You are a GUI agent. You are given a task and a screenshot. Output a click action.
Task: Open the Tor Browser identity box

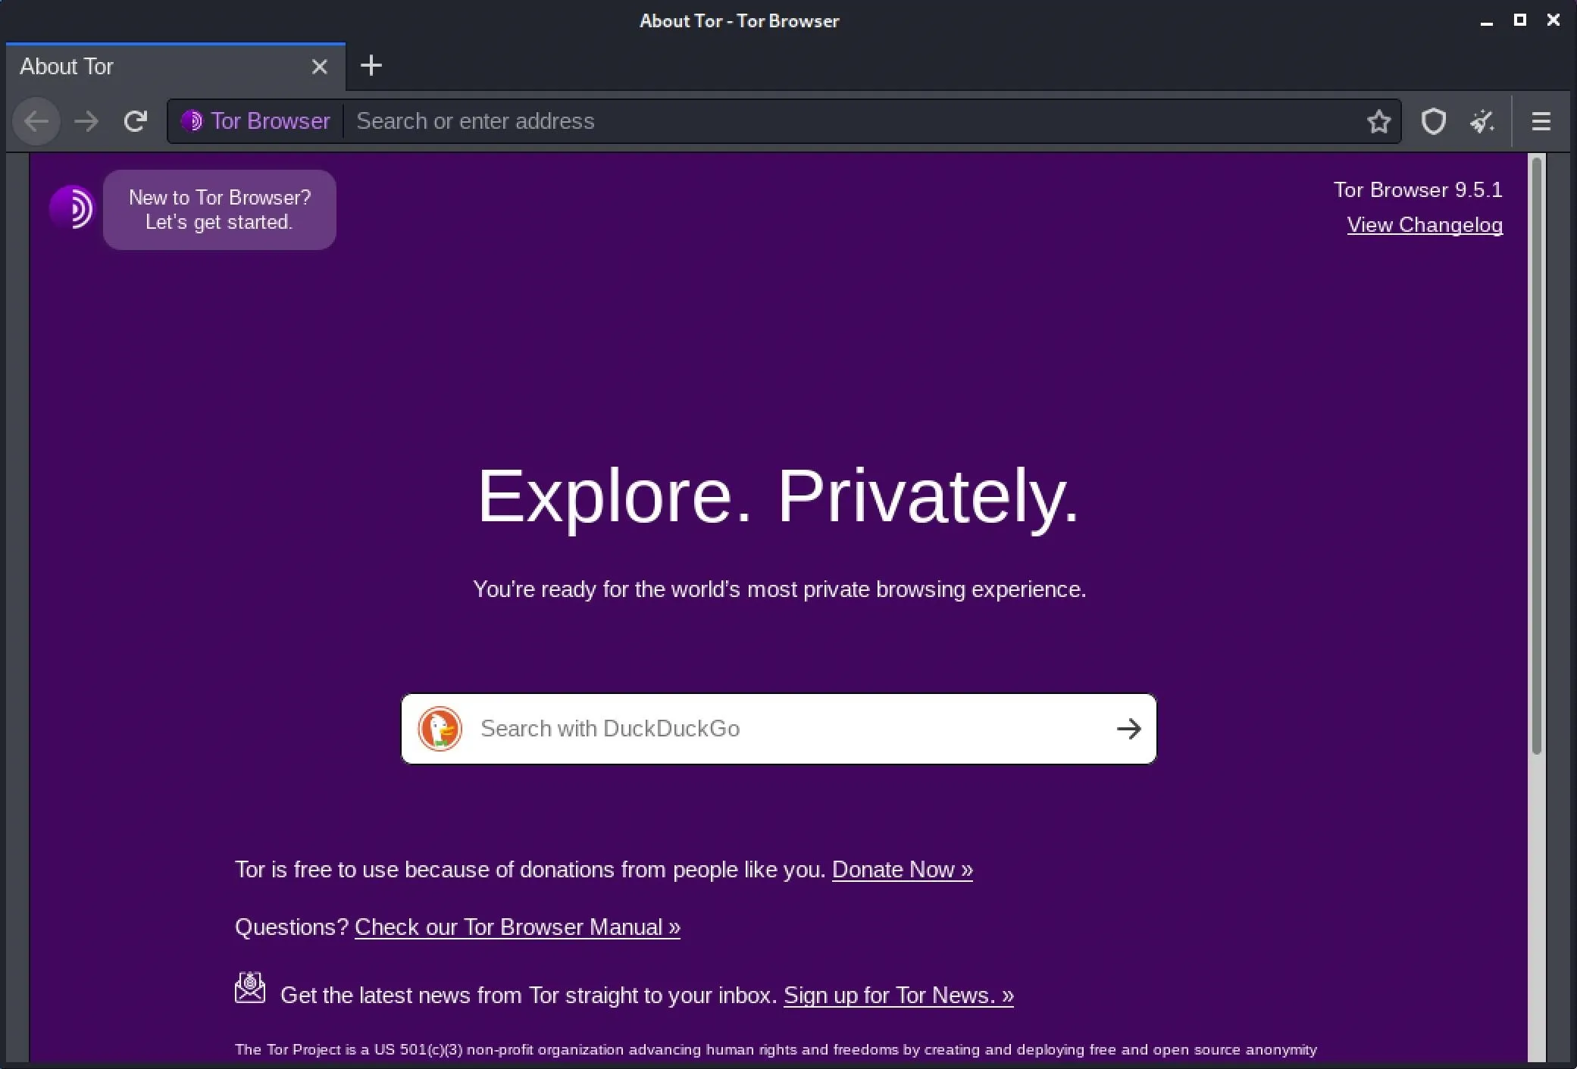click(x=256, y=121)
